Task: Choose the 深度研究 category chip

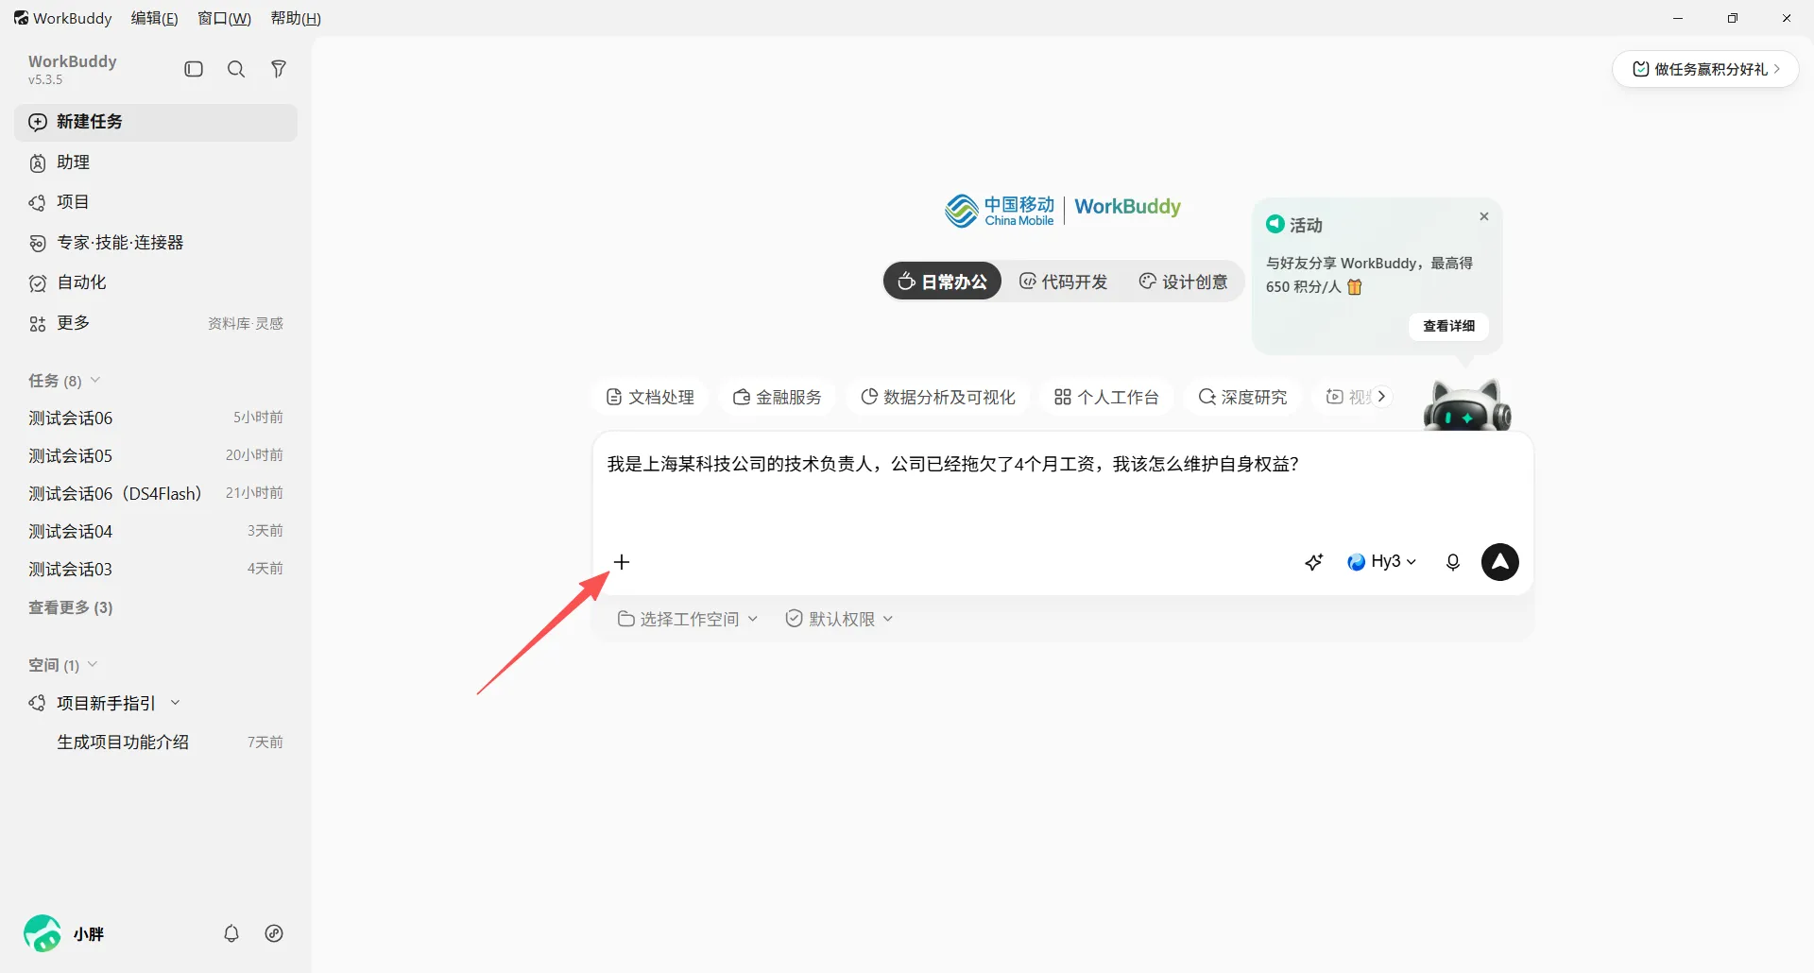Action: point(1242,397)
